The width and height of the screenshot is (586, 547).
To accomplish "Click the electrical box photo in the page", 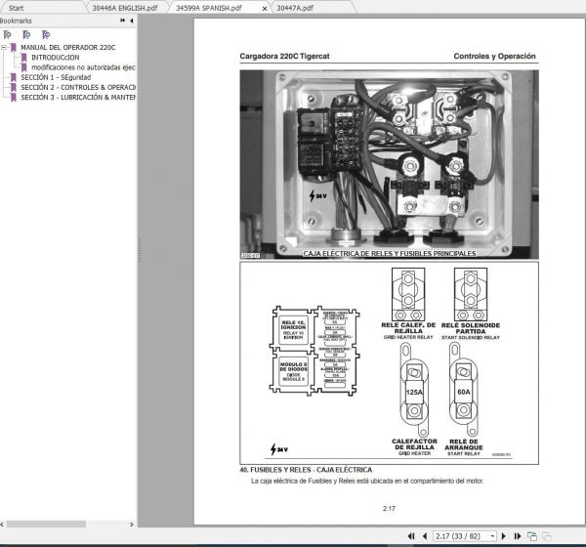I will (389, 164).
